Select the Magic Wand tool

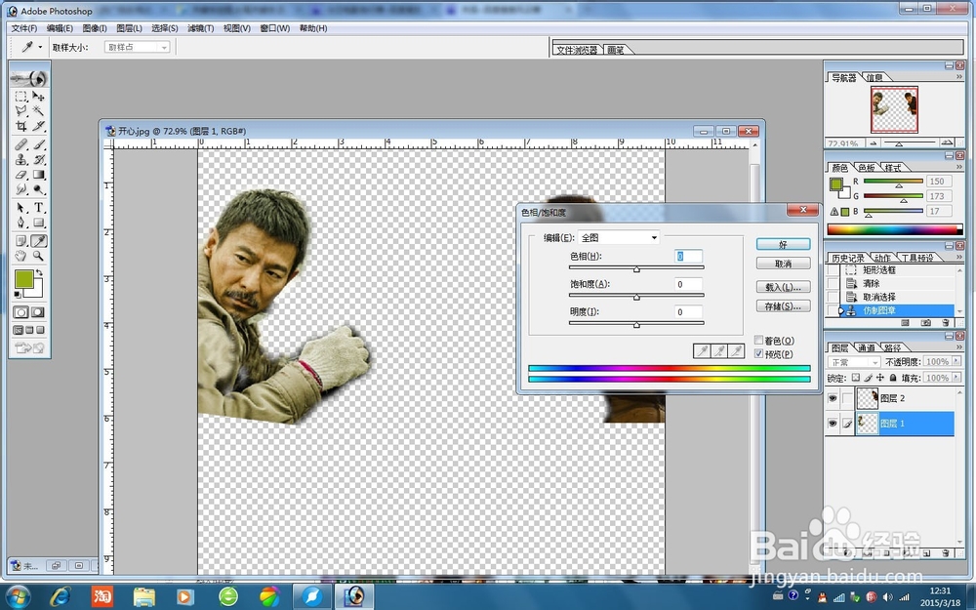(39, 111)
